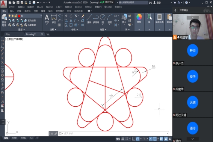Toggle polar tracking in status bar
Image resolution: width=213 pixels, height=142 pixels.
pyautogui.click(x=137, y=139)
